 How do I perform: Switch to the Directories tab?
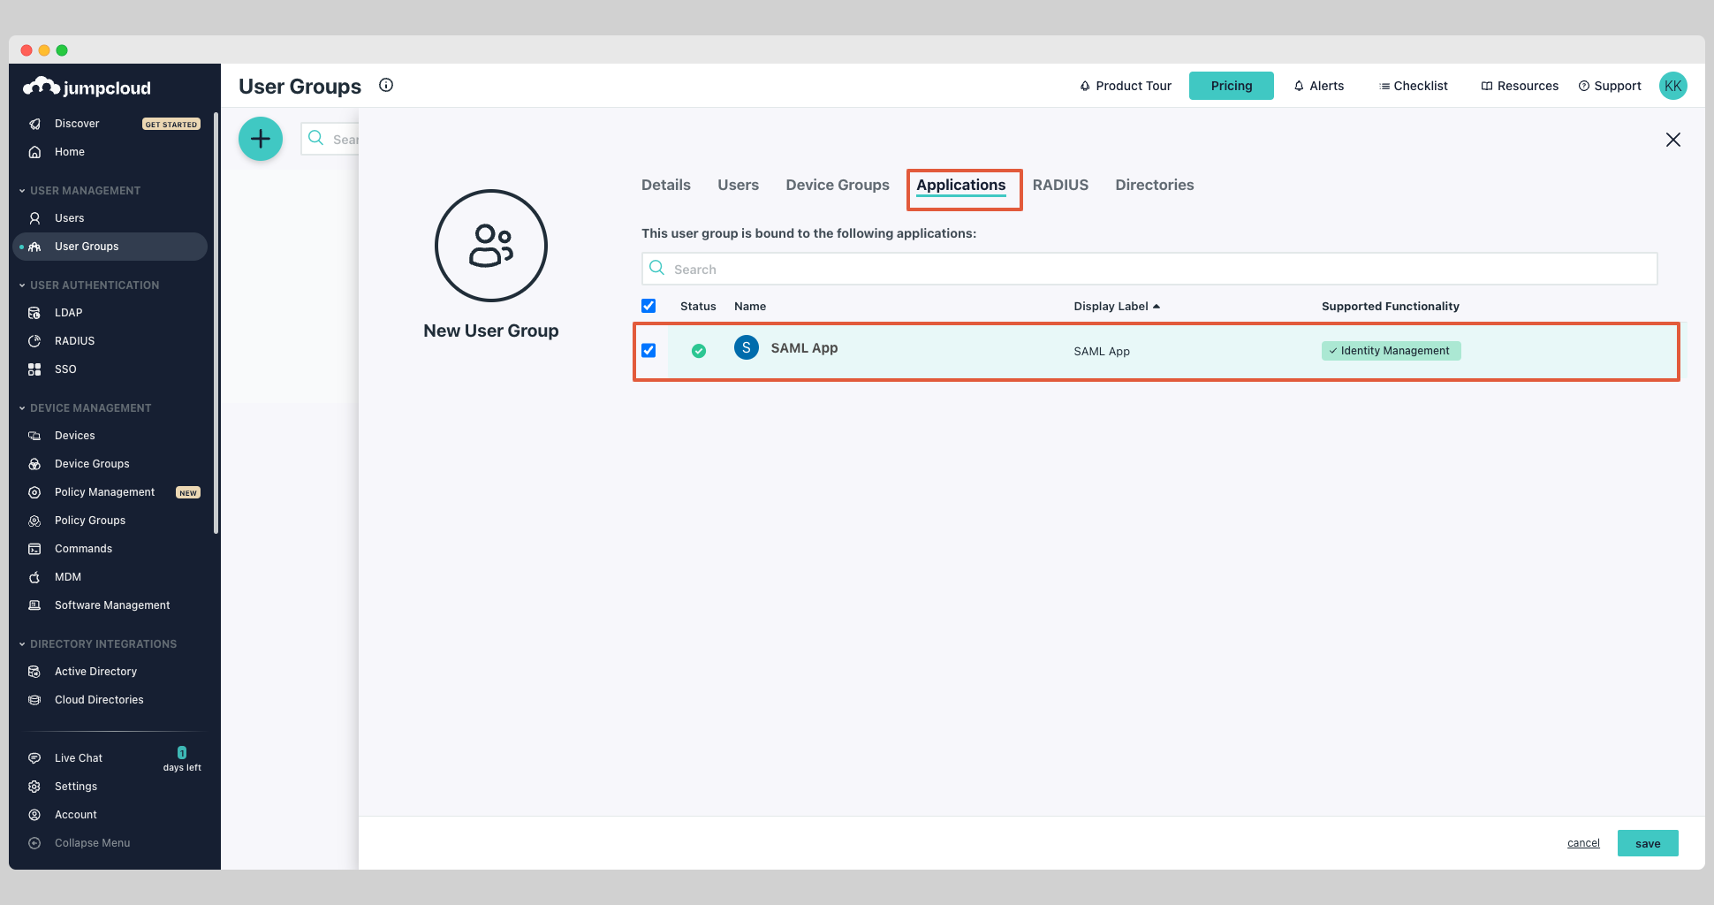click(x=1154, y=185)
